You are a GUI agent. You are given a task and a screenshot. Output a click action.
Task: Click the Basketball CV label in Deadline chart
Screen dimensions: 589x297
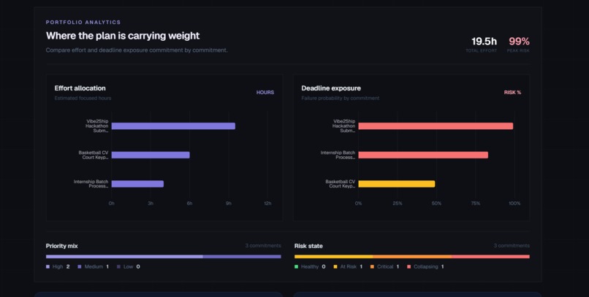point(341,184)
